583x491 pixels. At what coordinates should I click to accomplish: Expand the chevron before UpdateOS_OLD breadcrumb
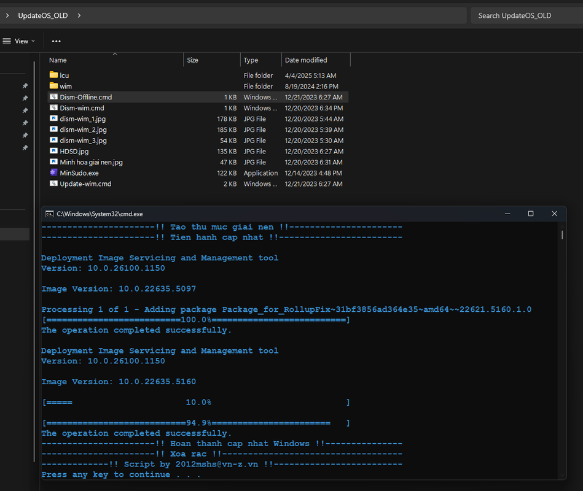(x=7, y=15)
